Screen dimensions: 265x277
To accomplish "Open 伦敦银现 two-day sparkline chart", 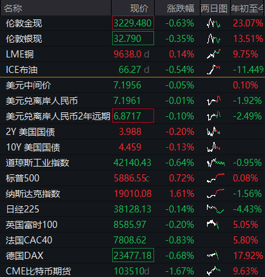I will tap(213, 39).
